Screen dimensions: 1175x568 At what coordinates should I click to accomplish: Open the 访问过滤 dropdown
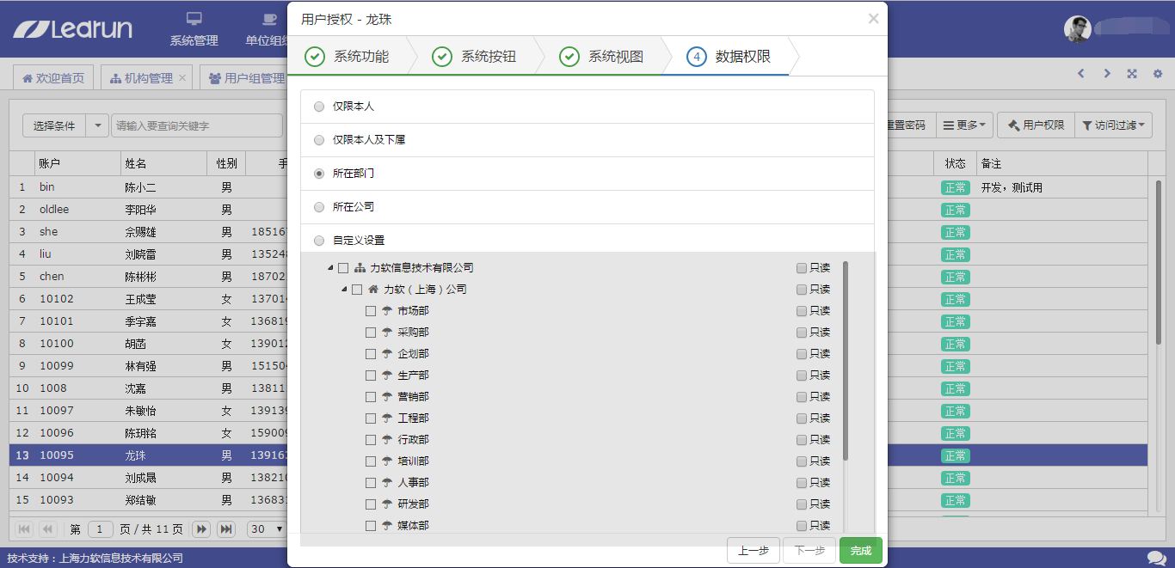pyautogui.click(x=1114, y=125)
